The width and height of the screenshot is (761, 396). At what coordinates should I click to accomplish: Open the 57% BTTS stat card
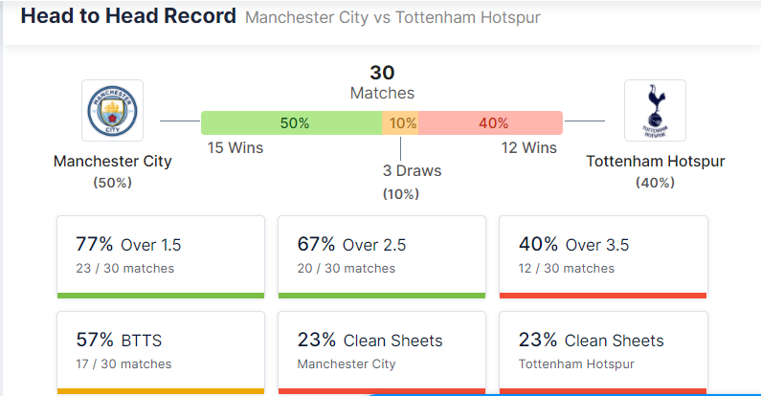click(161, 350)
